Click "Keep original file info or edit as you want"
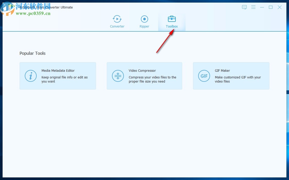 click(65, 79)
